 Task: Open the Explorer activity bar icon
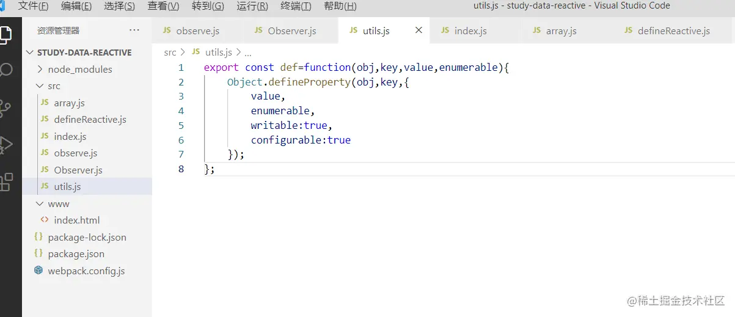[5, 34]
